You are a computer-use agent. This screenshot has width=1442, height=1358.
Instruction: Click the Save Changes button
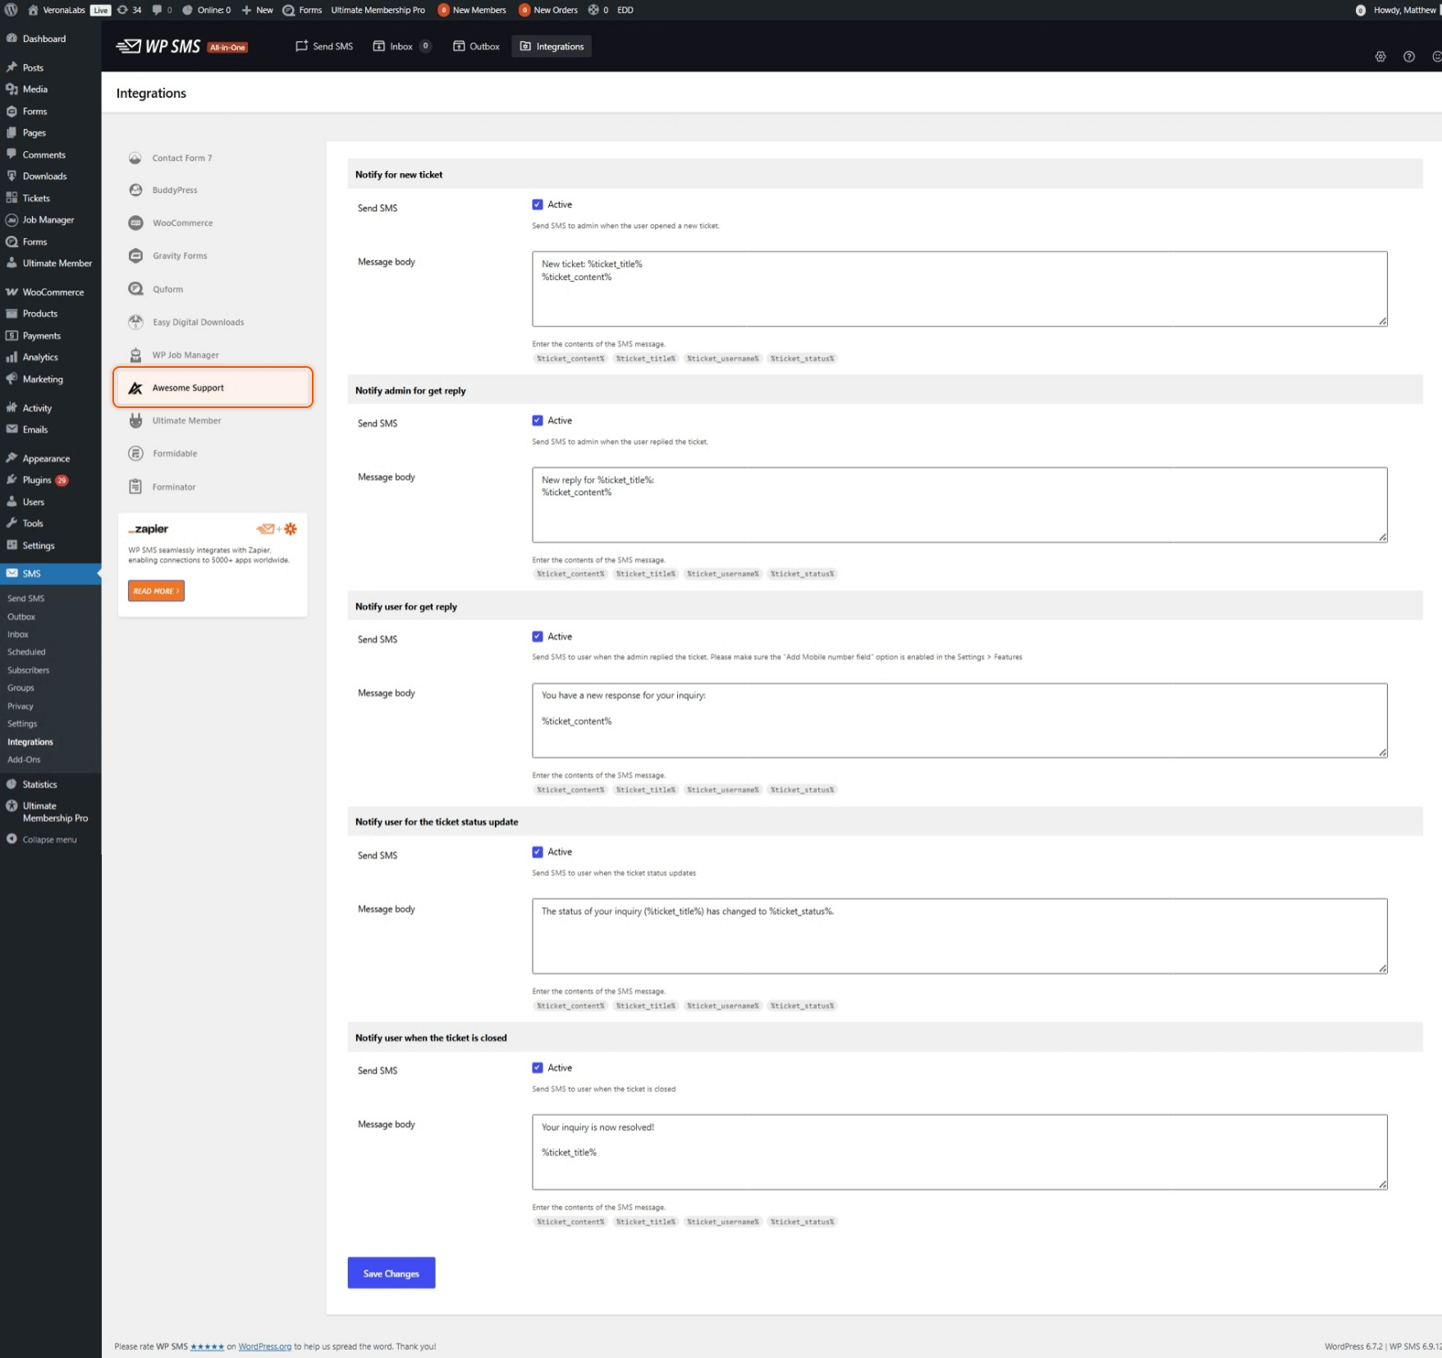[x=391, y=1273]
